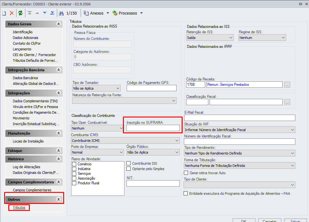Image resolution: width=309 pixels, height=222 pixels.
Task: Open Identificação in the sidebar
Action: pos(23,32)
